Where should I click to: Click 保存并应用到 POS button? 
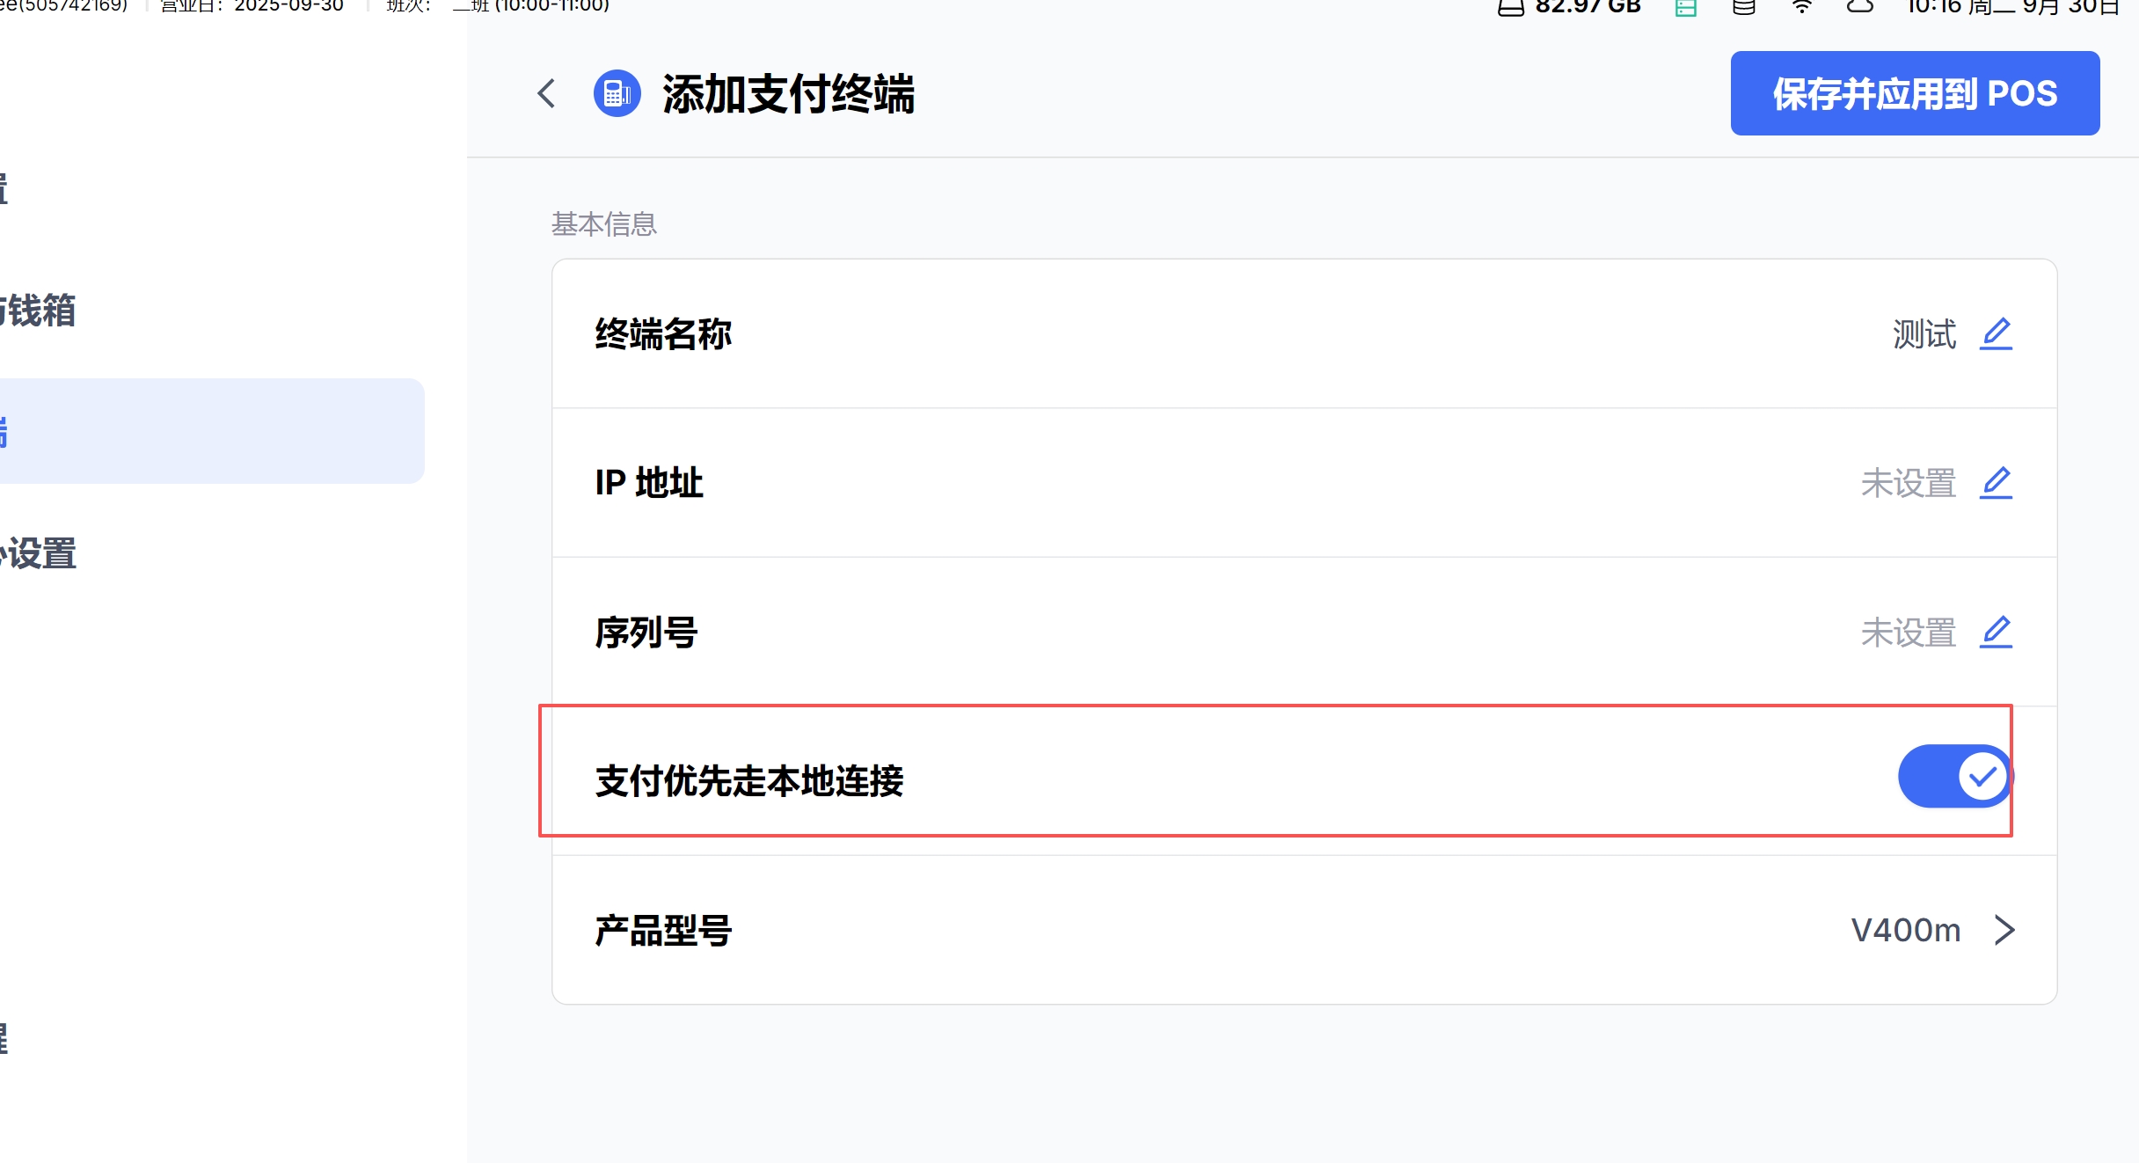(x=1915, y=93)
